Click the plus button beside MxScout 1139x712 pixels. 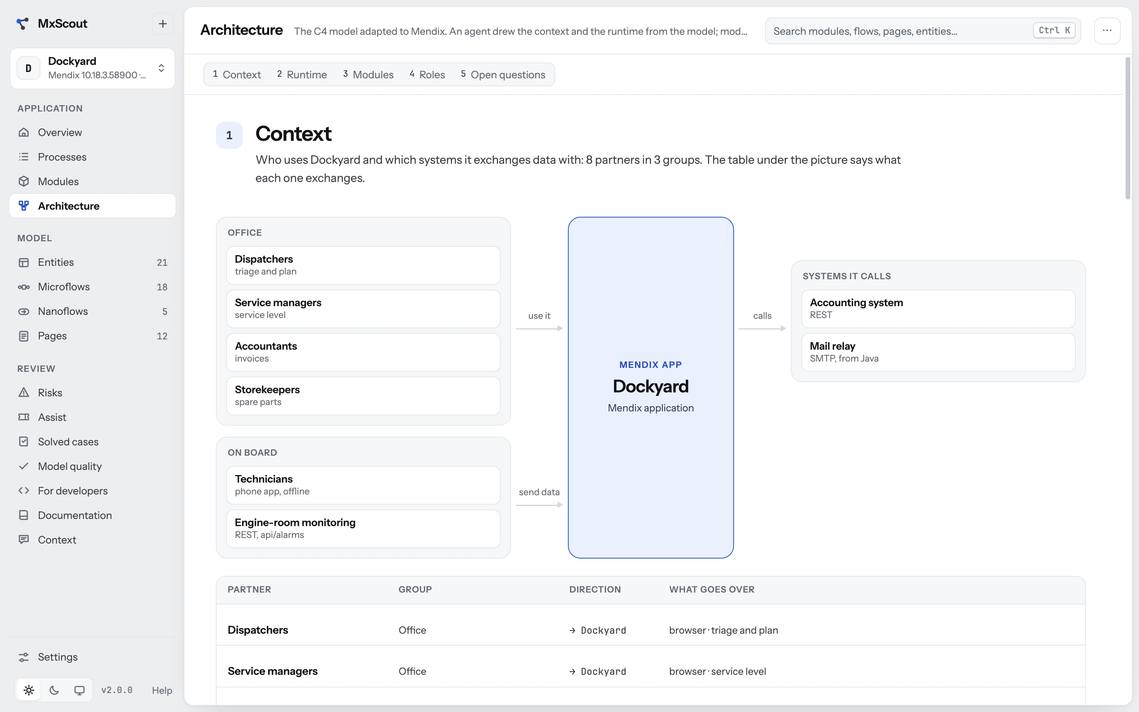tap(163, 24)
